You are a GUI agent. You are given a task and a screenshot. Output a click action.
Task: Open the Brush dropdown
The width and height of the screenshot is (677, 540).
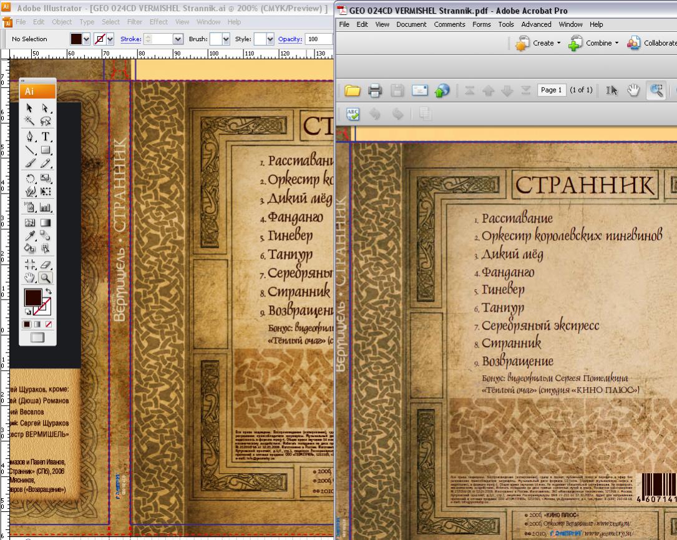click(225, 39)
